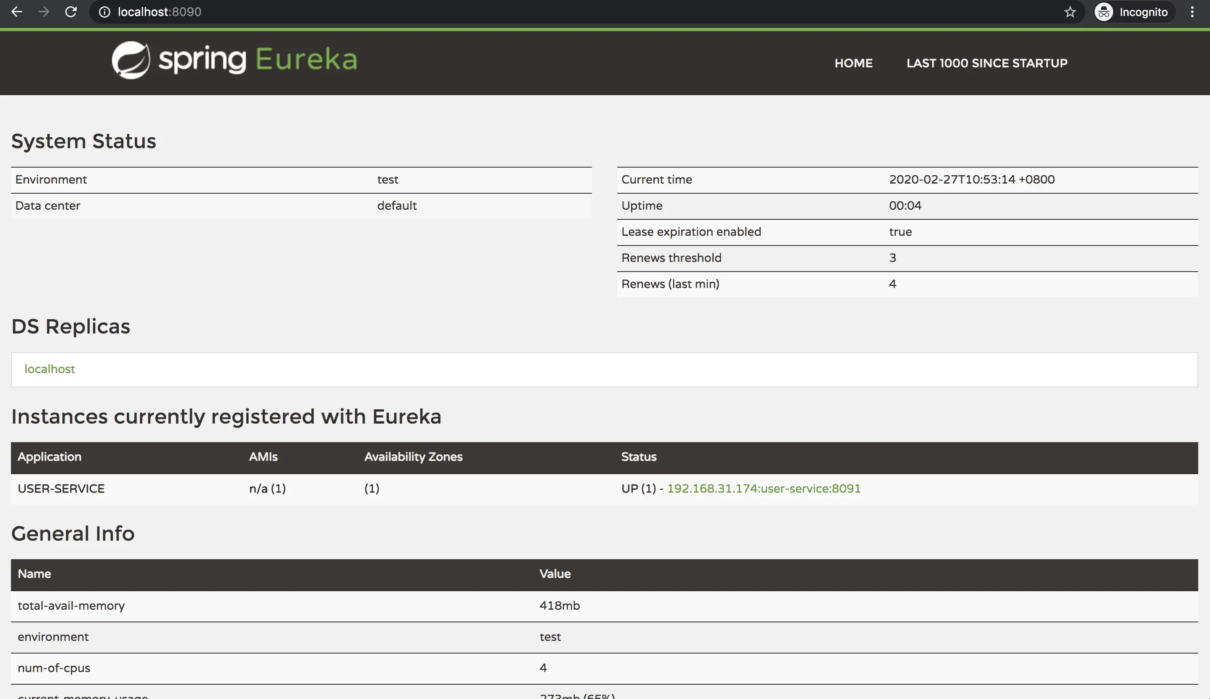1210x699 pixels.
Task: Open LAST 1000 SINCE STARTUP page
Action: (986, 63)
